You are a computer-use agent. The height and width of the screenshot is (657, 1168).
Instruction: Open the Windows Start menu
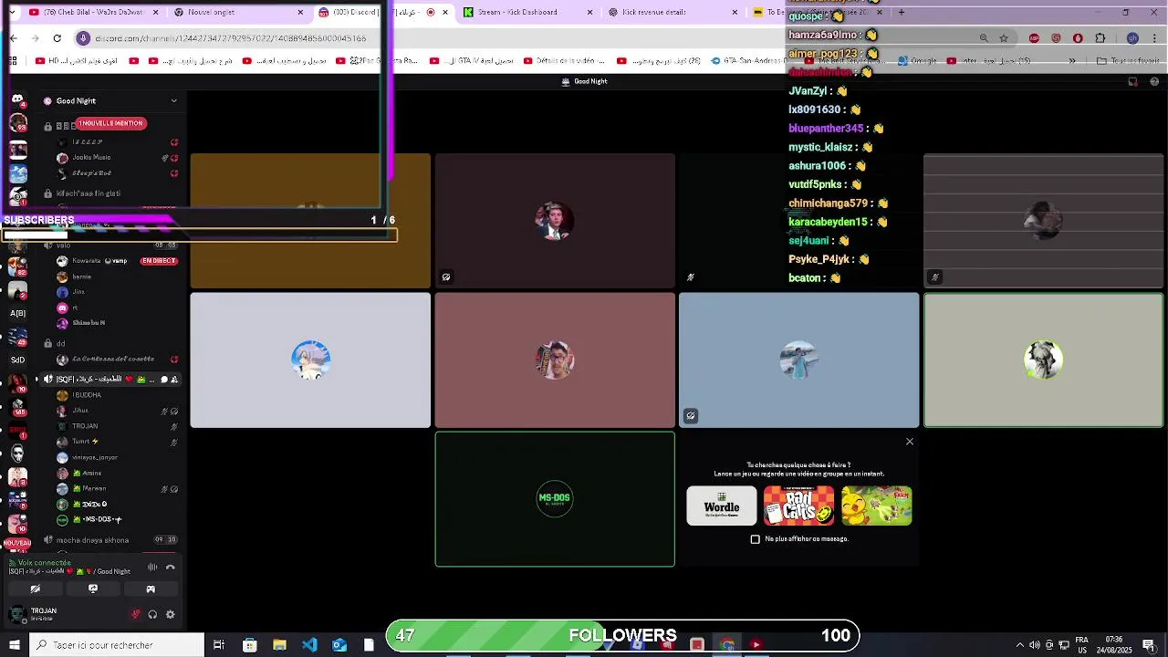click(14, 645)
